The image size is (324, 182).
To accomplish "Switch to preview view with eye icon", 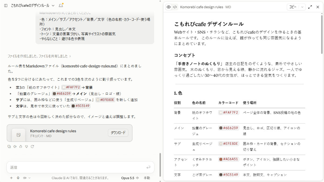I will click(169, 7).
